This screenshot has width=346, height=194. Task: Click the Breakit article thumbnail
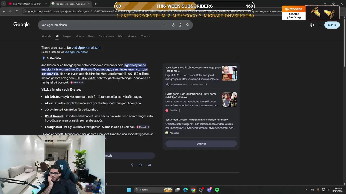click(x=229, y=100)
